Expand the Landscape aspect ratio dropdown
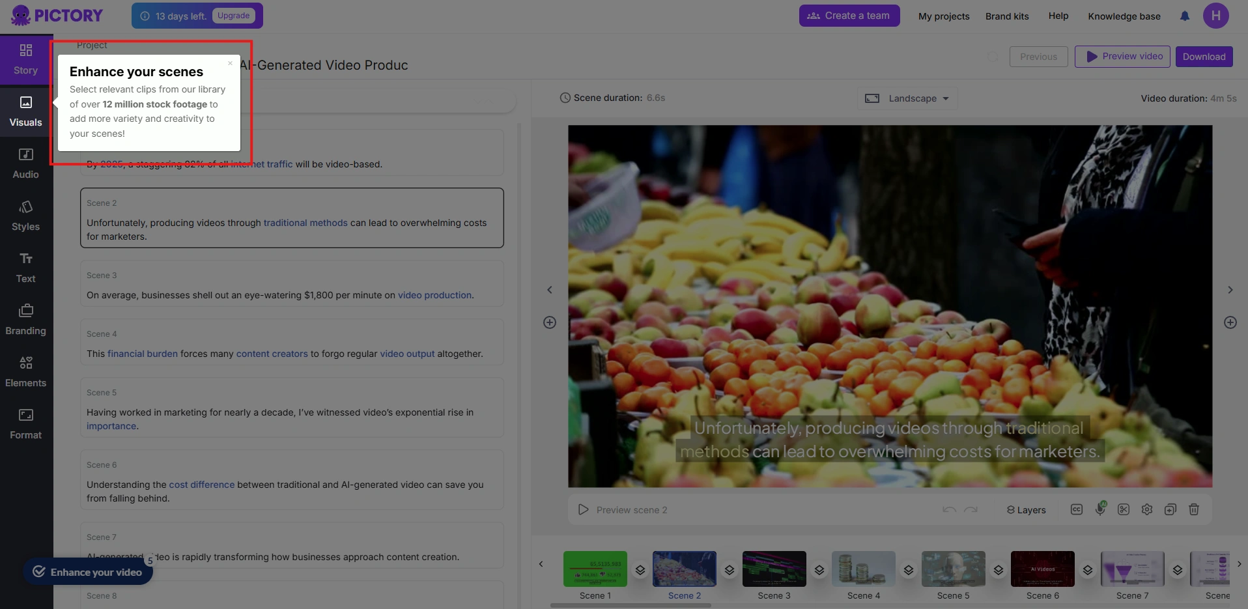1248x609 pixels. point(907,98)
